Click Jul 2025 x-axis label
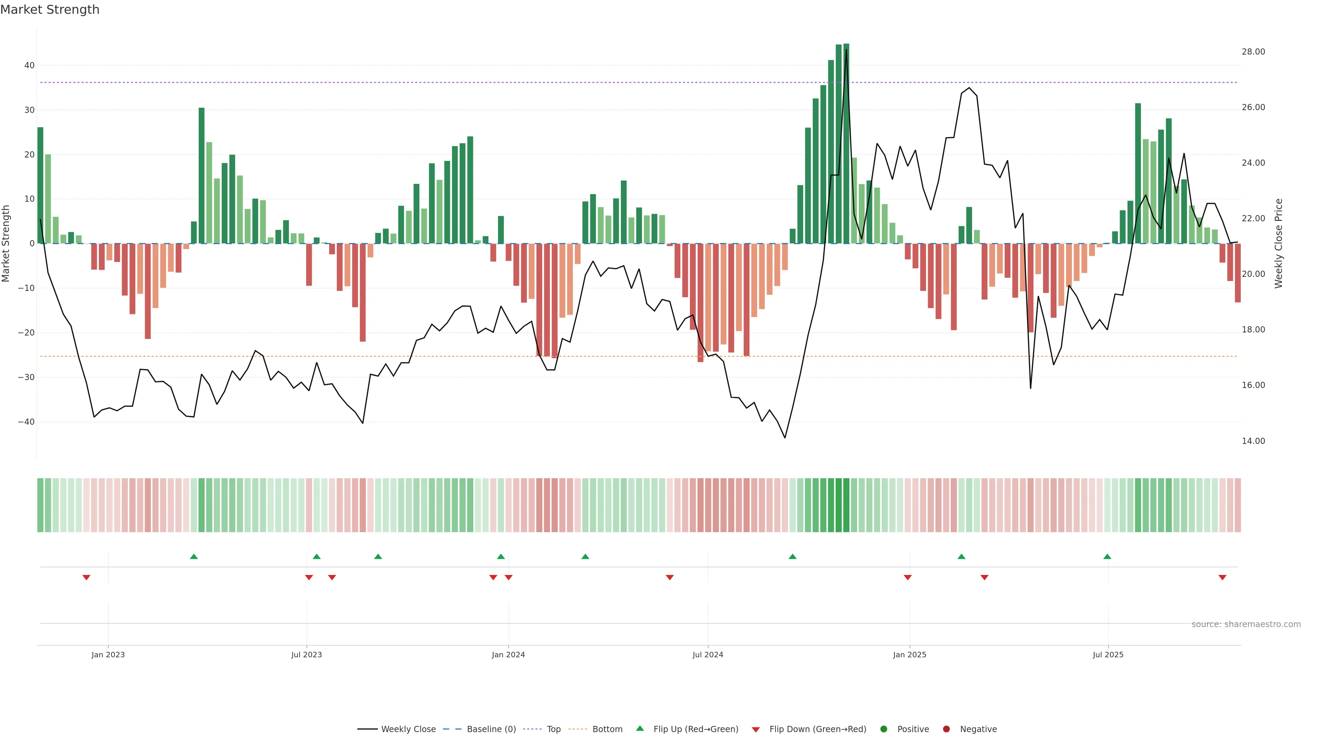This screenshot has height=741, width=1318. point(1108,655)
